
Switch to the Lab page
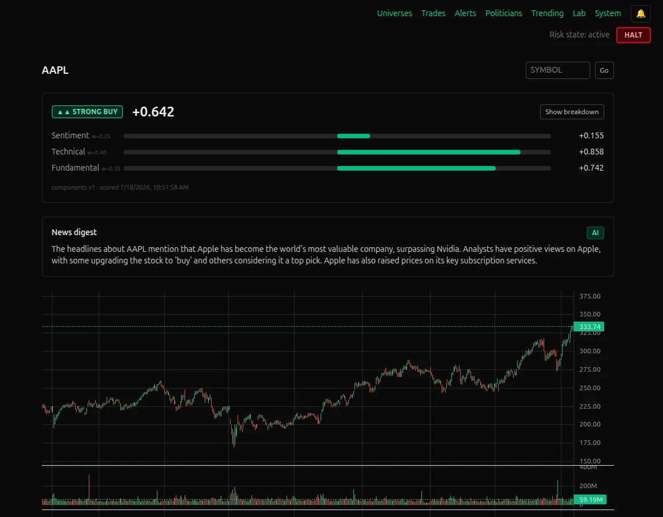[x=579, y=13]
